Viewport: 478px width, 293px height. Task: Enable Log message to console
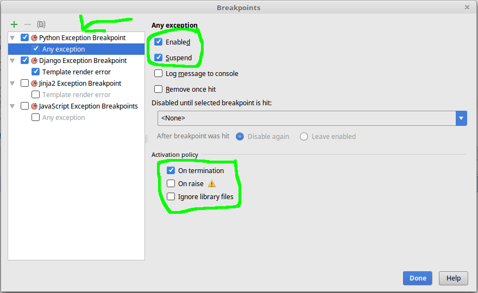tap(159, 73)
